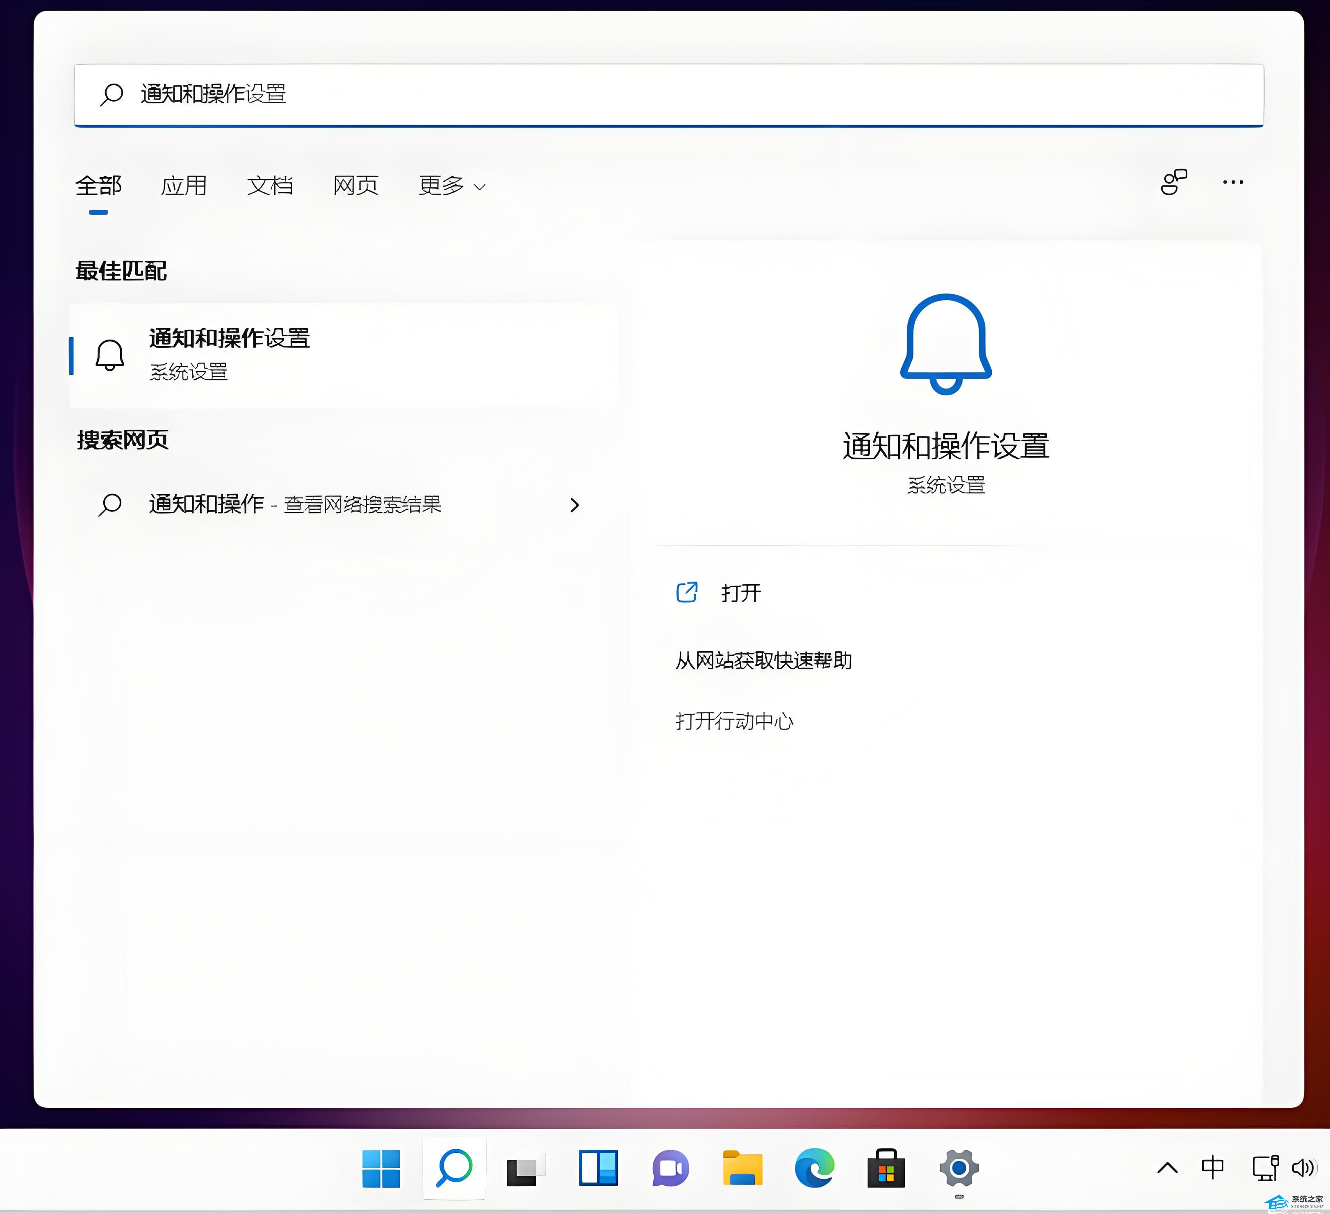Image resolution: width=1330 pixels, height=1214 pixels.
Task: Click the Search magnifier icon in taskbar
Action: point(454,1168)
